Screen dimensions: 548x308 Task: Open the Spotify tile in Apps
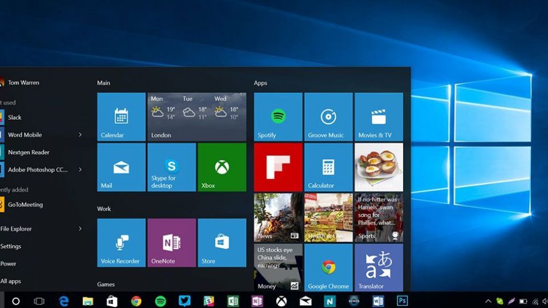[x=278, y=117]
